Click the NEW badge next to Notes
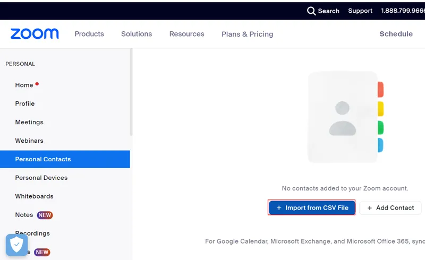 coord(45,215)
